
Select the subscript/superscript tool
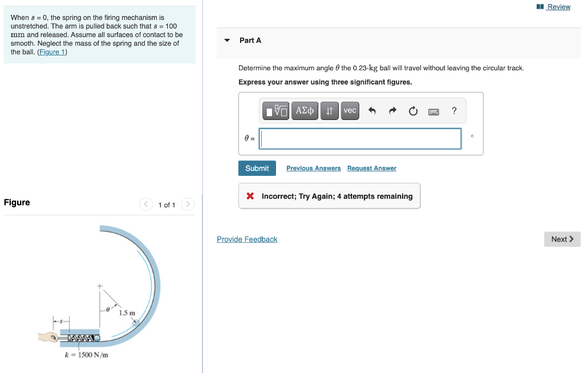329,110
